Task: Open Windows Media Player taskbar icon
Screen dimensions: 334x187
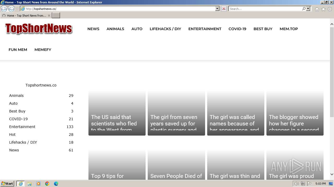Action: click(38, 184)
